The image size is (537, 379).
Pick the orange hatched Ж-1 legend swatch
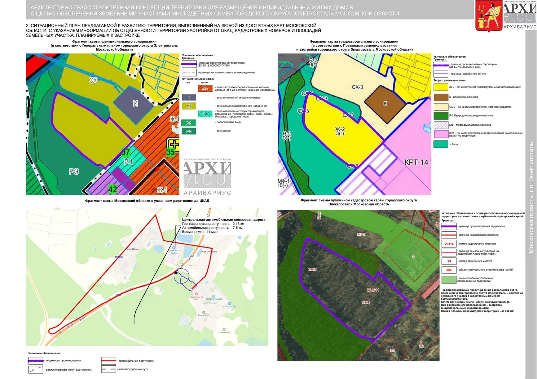pos(205,89)
